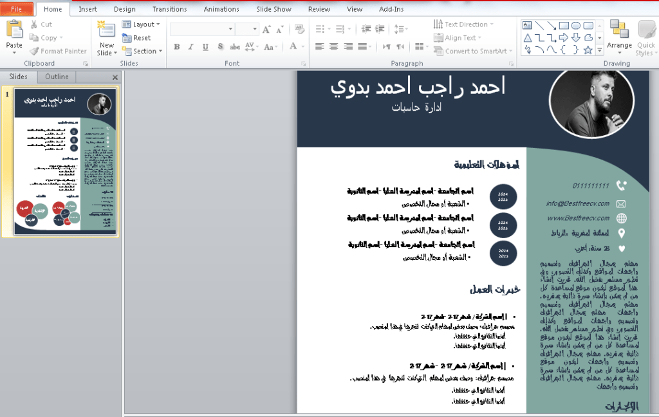Toggle Bold formatting

(176, 47)
